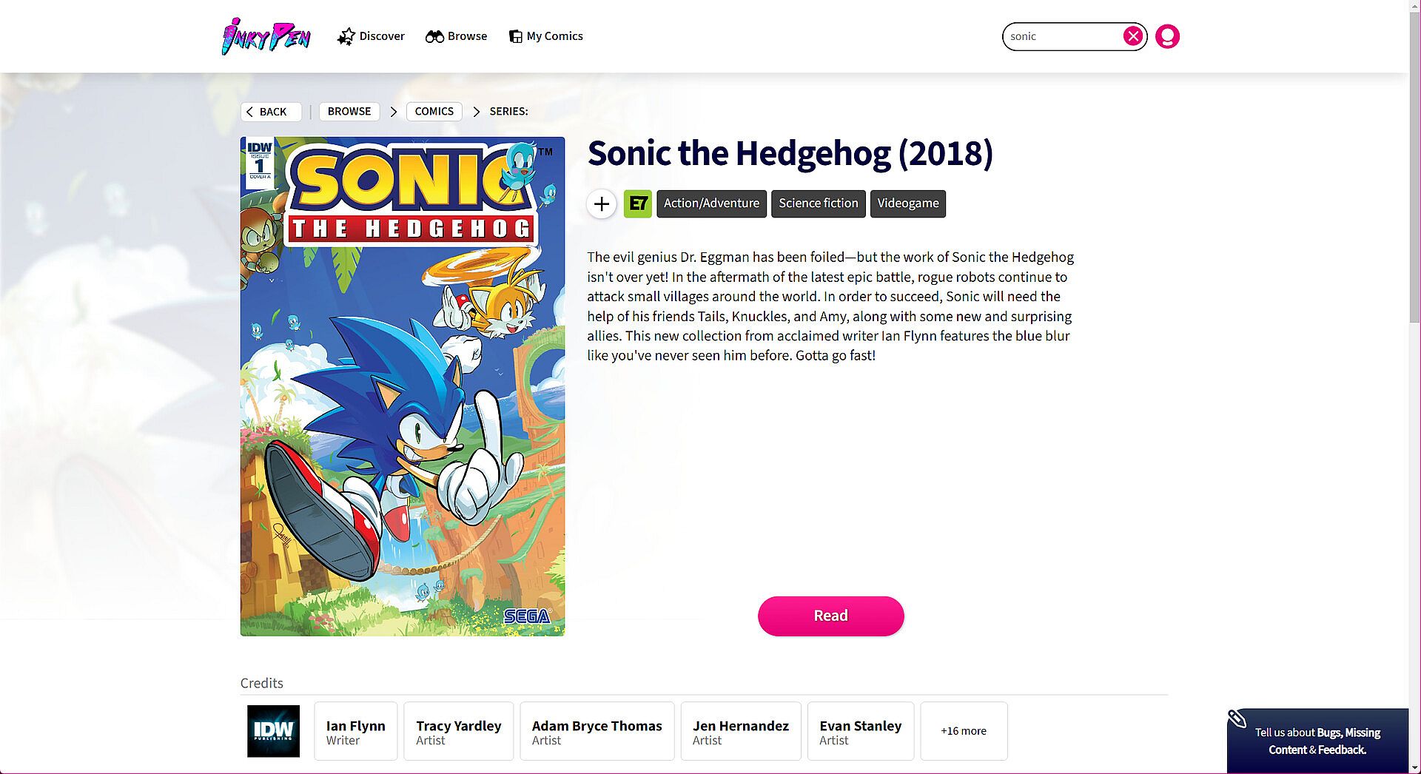Open the Science fiction genre tag
The image size is (1421, 774).
point(818,203)
